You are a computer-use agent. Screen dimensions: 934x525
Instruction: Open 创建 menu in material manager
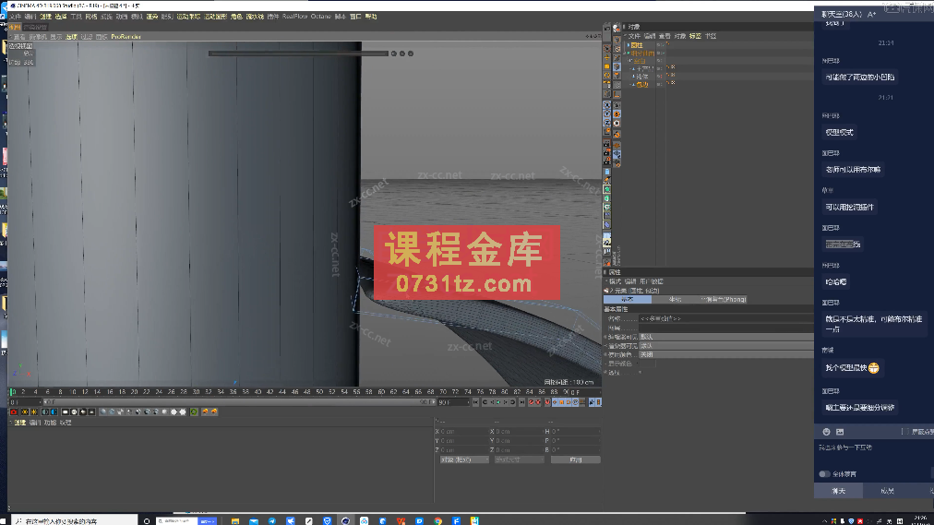[x=19, y=423]
